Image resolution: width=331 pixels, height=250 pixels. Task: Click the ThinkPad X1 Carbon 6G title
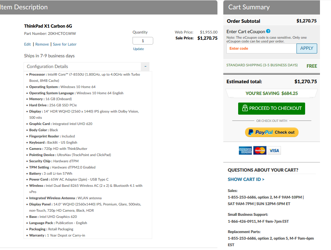[48, 26]
